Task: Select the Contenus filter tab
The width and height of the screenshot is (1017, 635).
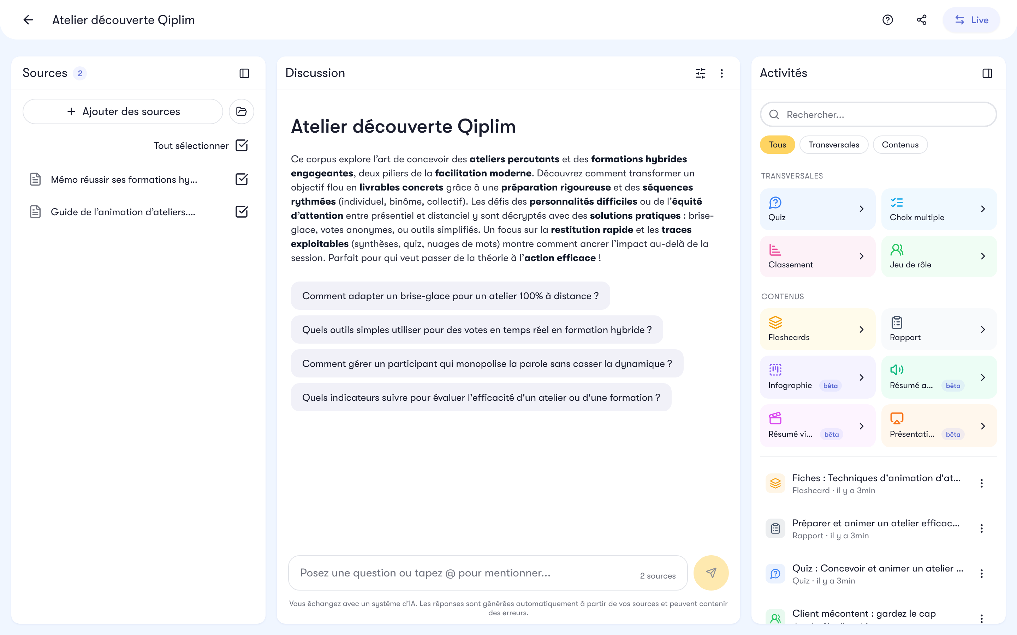Action: tap(900, 145)
